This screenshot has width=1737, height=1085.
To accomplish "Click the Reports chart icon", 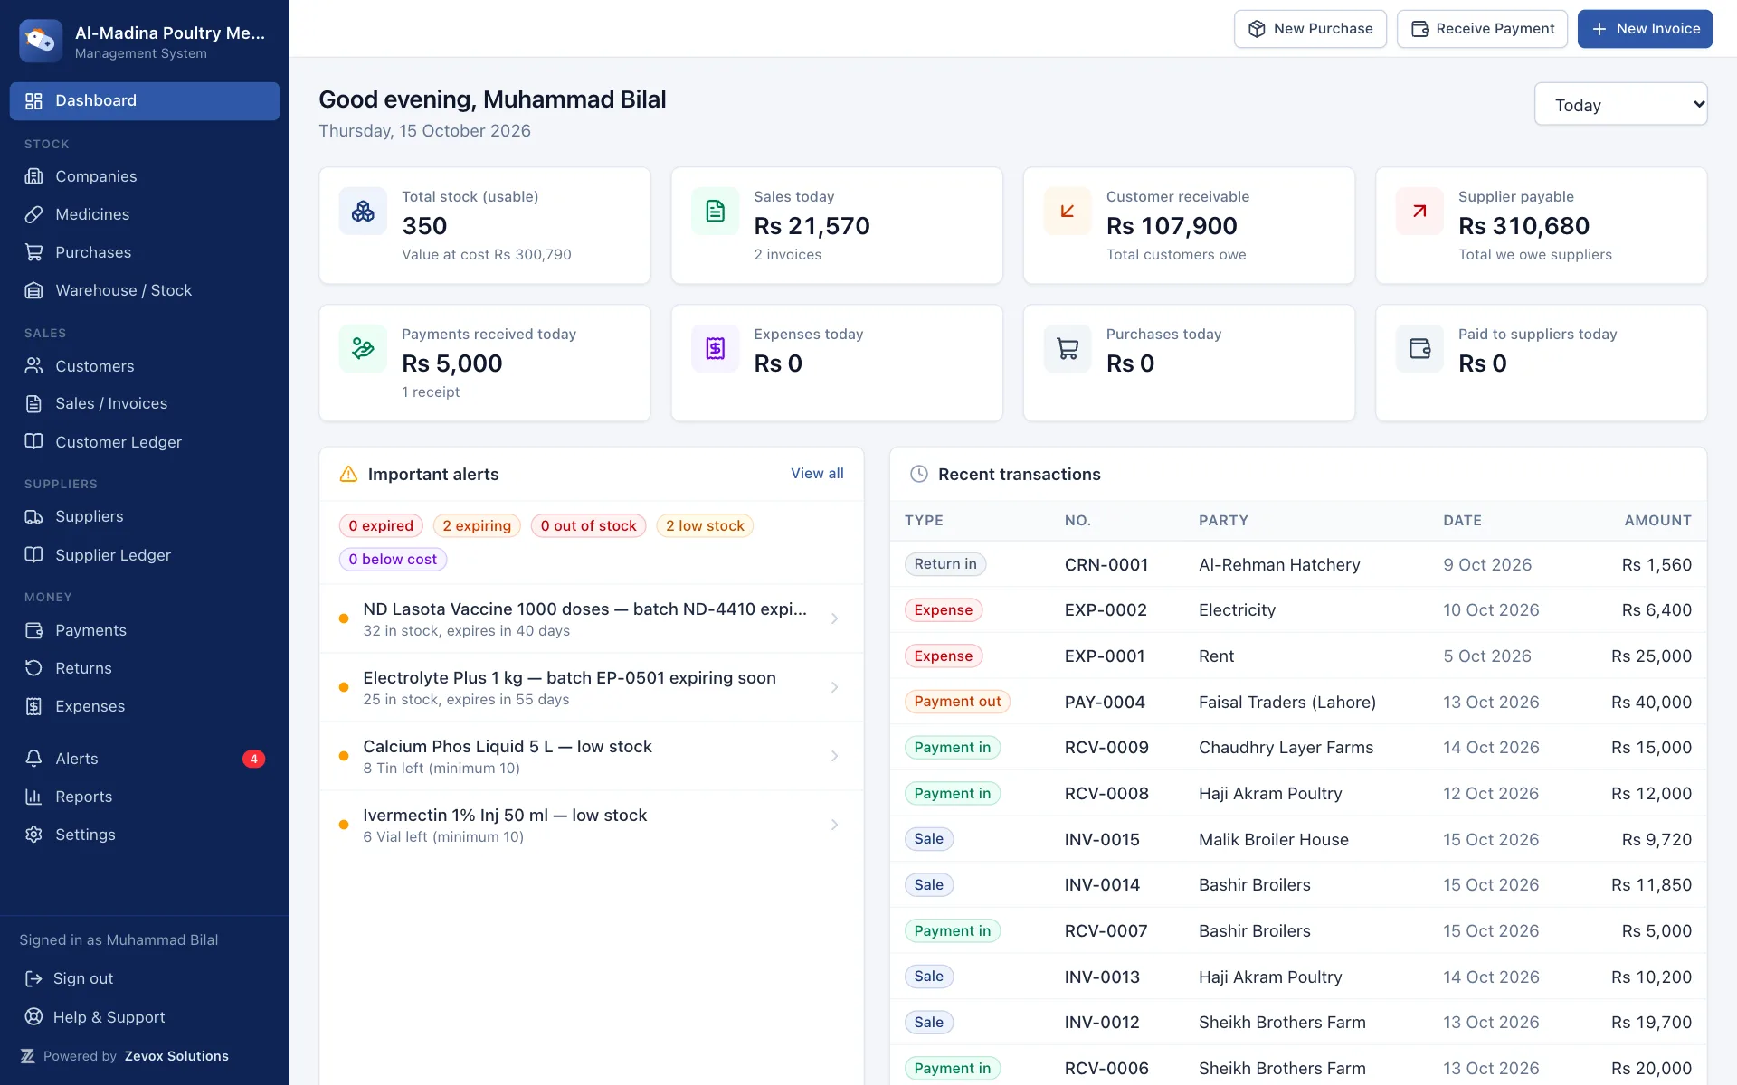I will (x=33, y=797).
